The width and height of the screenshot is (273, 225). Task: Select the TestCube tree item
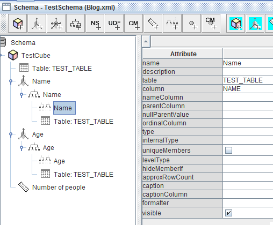35,56
